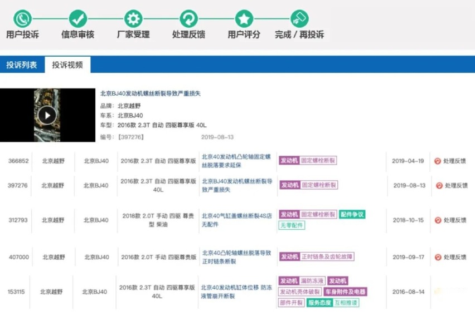This screenshot has height=321, width=475.
Task: Click the date 2016-08-14
Action: pos(408,292)
